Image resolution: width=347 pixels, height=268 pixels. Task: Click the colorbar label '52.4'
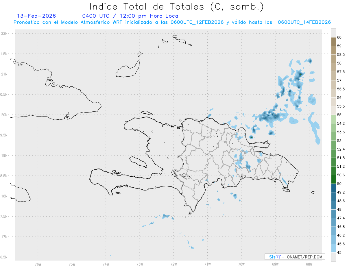pyautogui.click(x=341, y=149)
